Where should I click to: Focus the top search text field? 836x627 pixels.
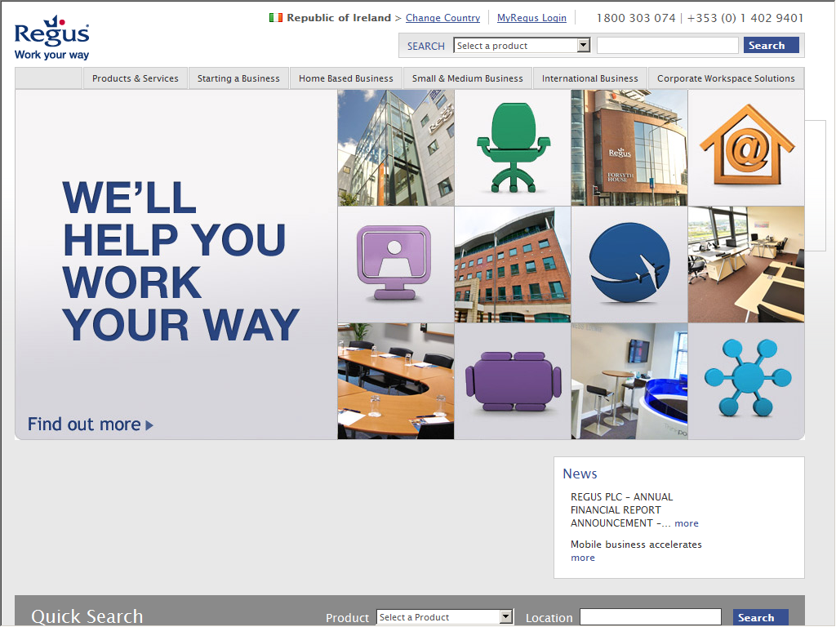tap(668, 46)
